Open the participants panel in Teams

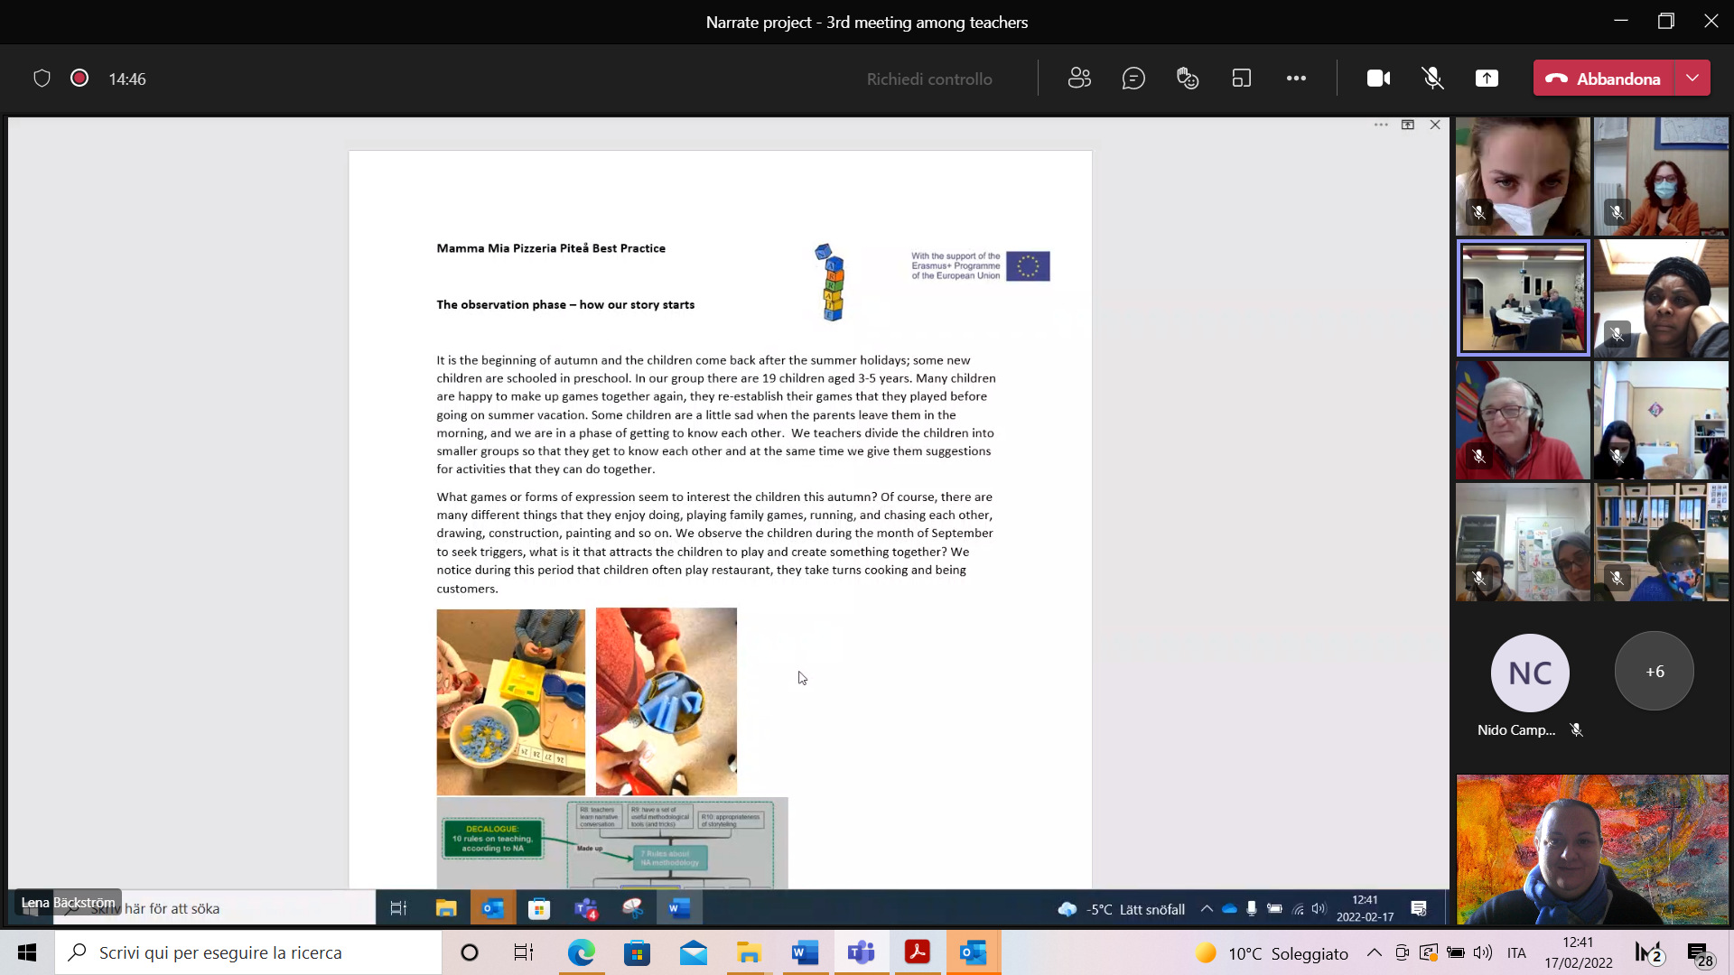[x=1079, y=79]
